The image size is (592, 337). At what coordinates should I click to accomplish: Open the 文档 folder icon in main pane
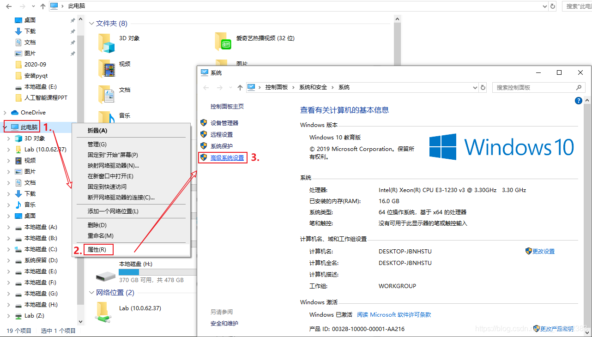(106, 95)
